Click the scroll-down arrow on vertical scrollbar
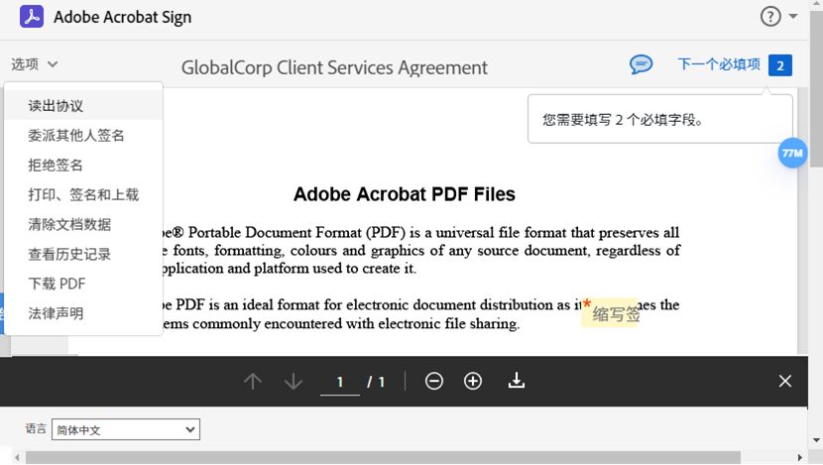The width and height of the screenshot is (823, 465). click(816, 440)
